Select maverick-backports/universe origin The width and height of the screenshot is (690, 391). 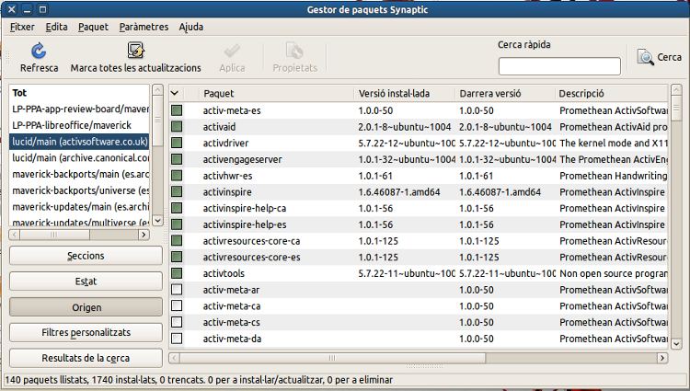(79, 190)
